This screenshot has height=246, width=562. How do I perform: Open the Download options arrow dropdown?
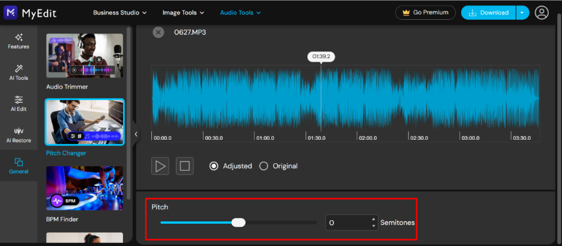(522, 13)
